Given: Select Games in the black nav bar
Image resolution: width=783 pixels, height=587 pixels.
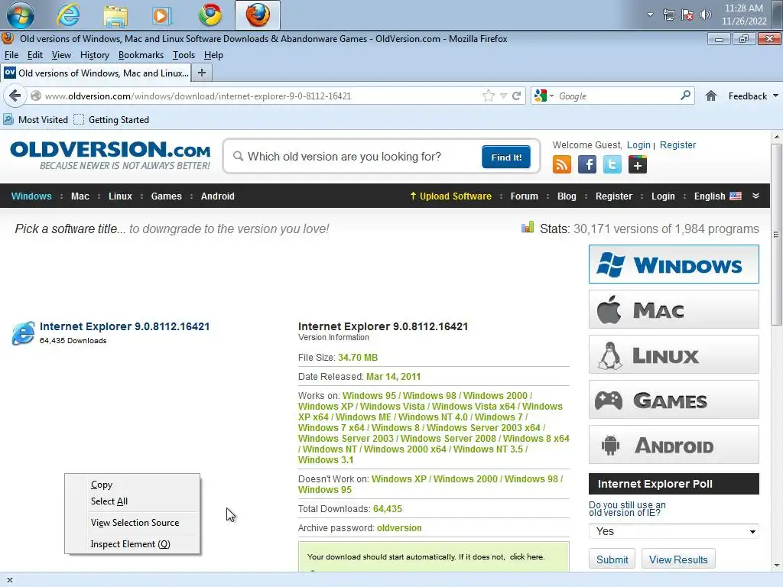Looking at the screenshot, I should (x=166, y=196).
